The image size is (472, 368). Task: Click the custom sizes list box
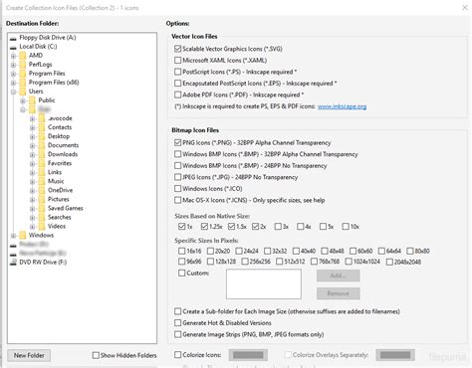264,284
